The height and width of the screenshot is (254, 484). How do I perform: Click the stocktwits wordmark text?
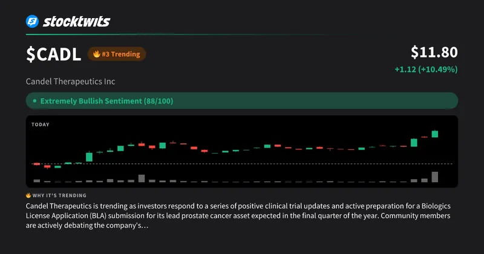pyautogui.click(x=77, y=22)
